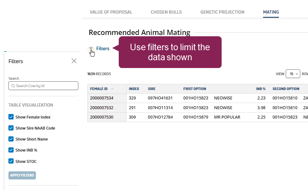The height and width of the screenshot is (194, 308).
Task: Click the Search Cow by Id field
Action: (43, 86)
